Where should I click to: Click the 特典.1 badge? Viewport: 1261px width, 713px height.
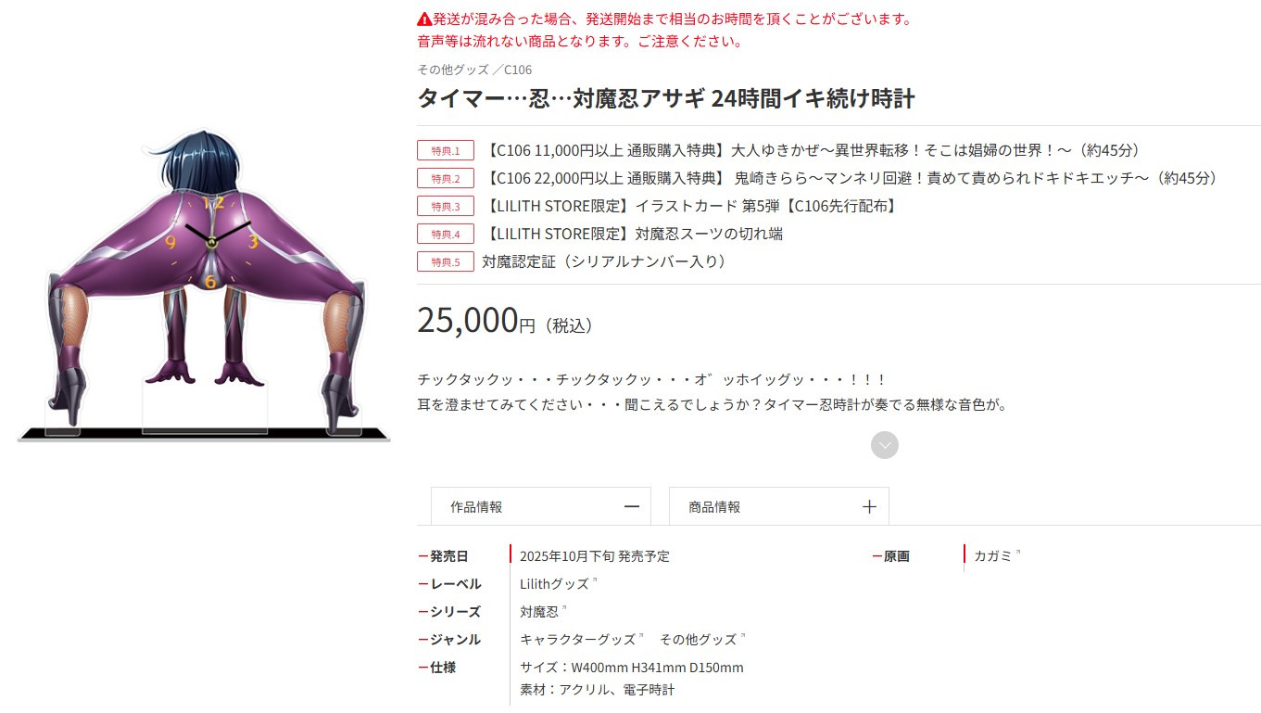(446, 150)
